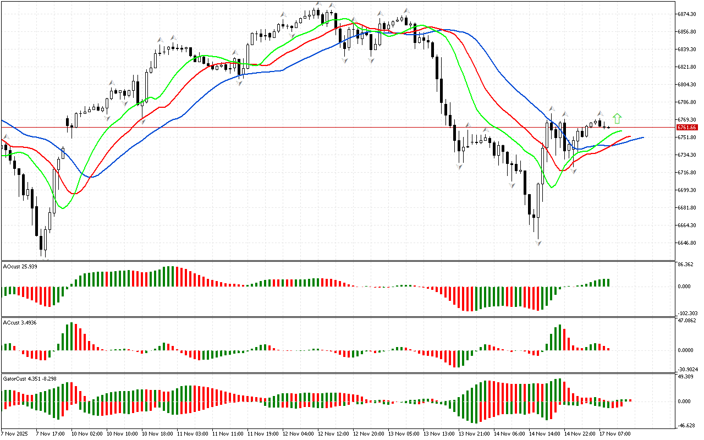Click the up fractal above the green arrow's nearest candle
This screenshot has width=704, height=440.
click(601, 113)
